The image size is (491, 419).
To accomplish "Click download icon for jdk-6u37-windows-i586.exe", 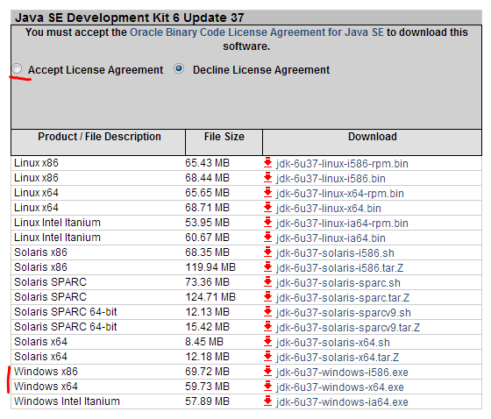I will click(267, 372).
